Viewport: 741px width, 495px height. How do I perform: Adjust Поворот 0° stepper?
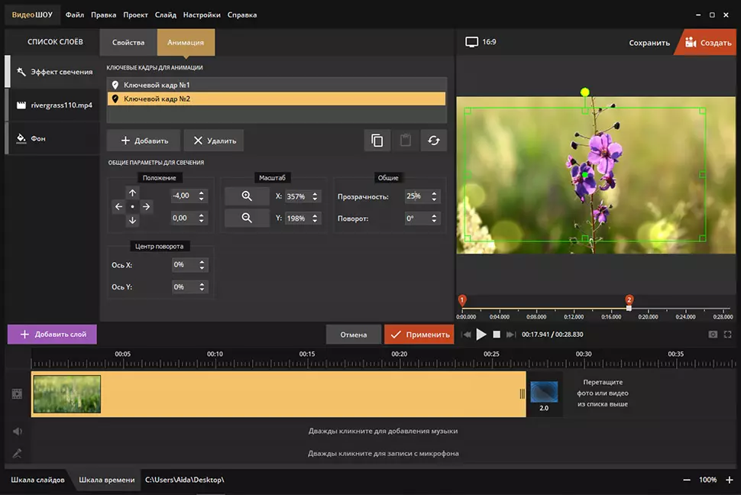point(434,218)
